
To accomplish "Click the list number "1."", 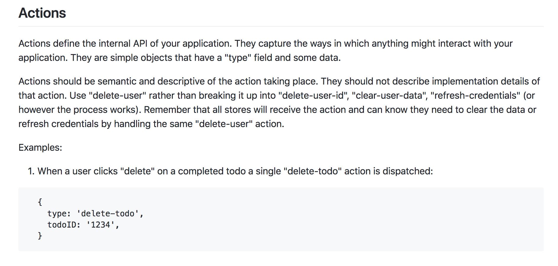I will click(x=31, y=171).
